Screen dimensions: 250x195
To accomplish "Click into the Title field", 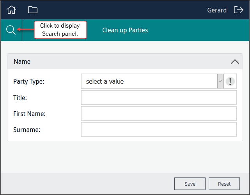I will click(159, 97).
